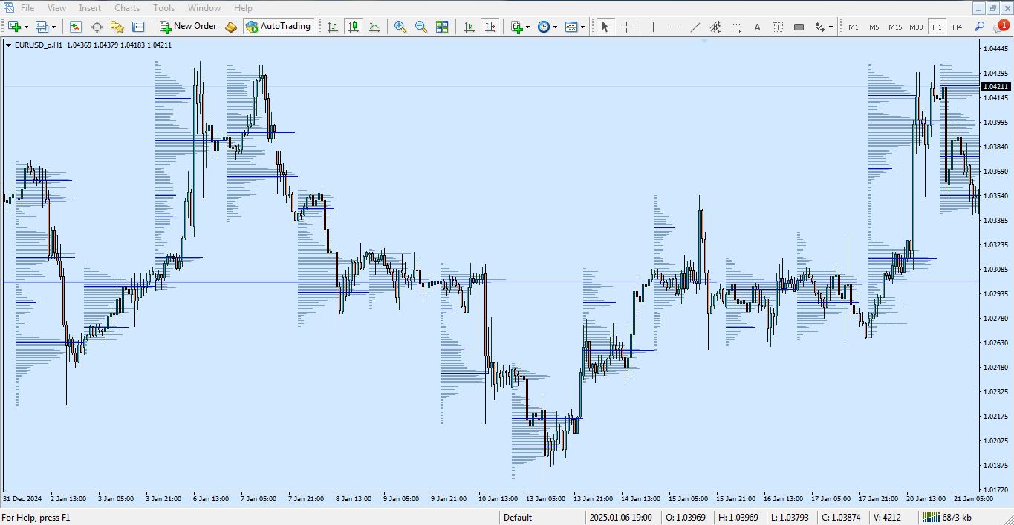Open the Insert menu
This screenshot has width=1014, height=525.
point(90,8)
